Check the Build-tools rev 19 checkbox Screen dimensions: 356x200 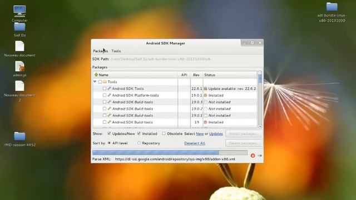(105, 122)
